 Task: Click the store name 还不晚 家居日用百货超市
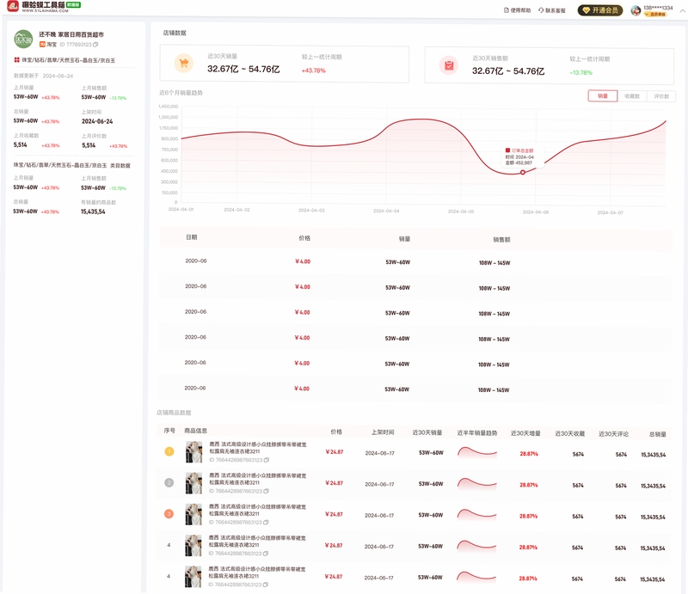71,34
